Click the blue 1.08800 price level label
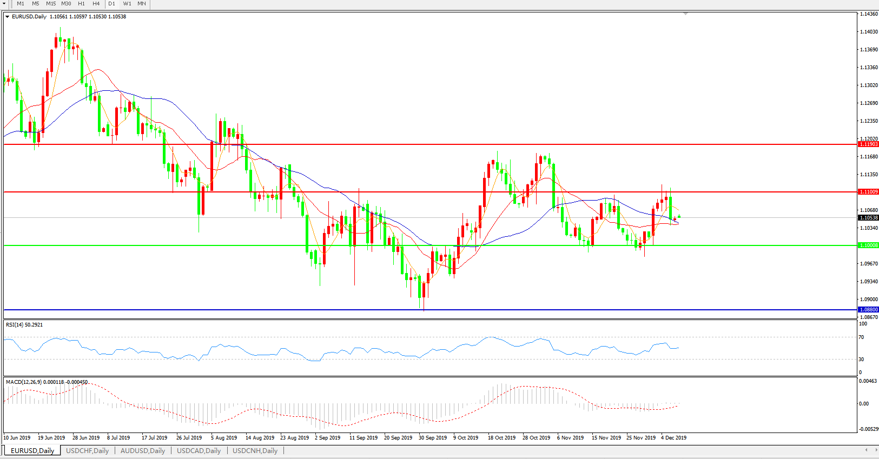 [868, 310]
